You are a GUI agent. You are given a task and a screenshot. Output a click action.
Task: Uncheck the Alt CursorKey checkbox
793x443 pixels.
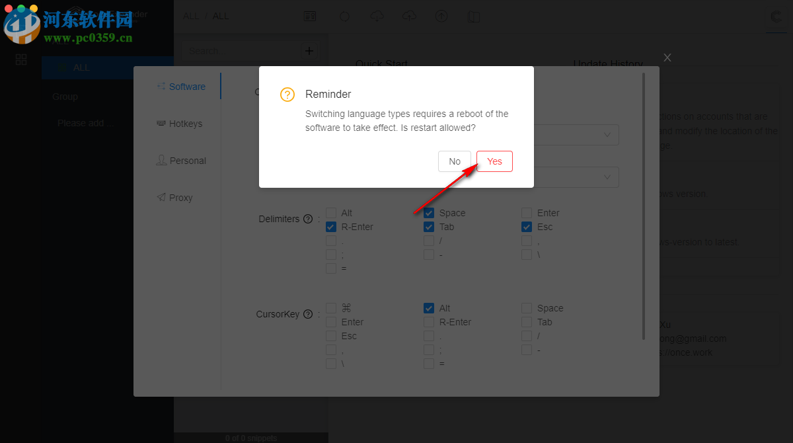coord(429,308)
